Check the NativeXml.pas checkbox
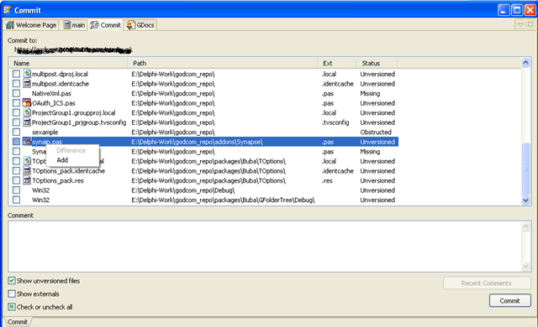The height and width of the screenshot is (327, 538). point(16,93)
